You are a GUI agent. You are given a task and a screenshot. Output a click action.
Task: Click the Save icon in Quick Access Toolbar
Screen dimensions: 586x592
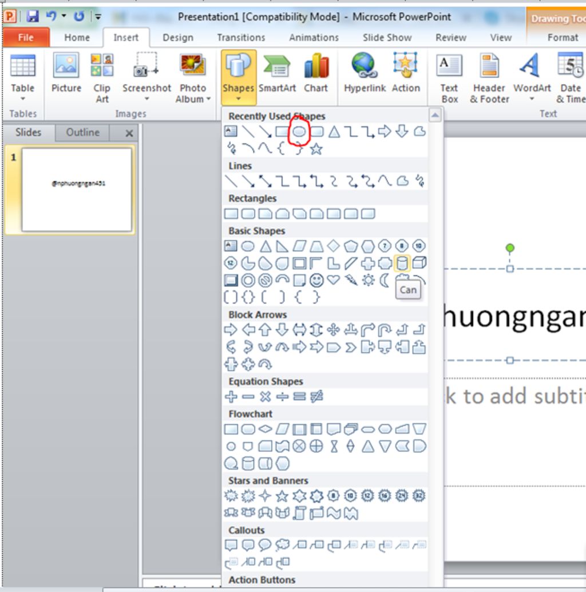coord(33,16)
